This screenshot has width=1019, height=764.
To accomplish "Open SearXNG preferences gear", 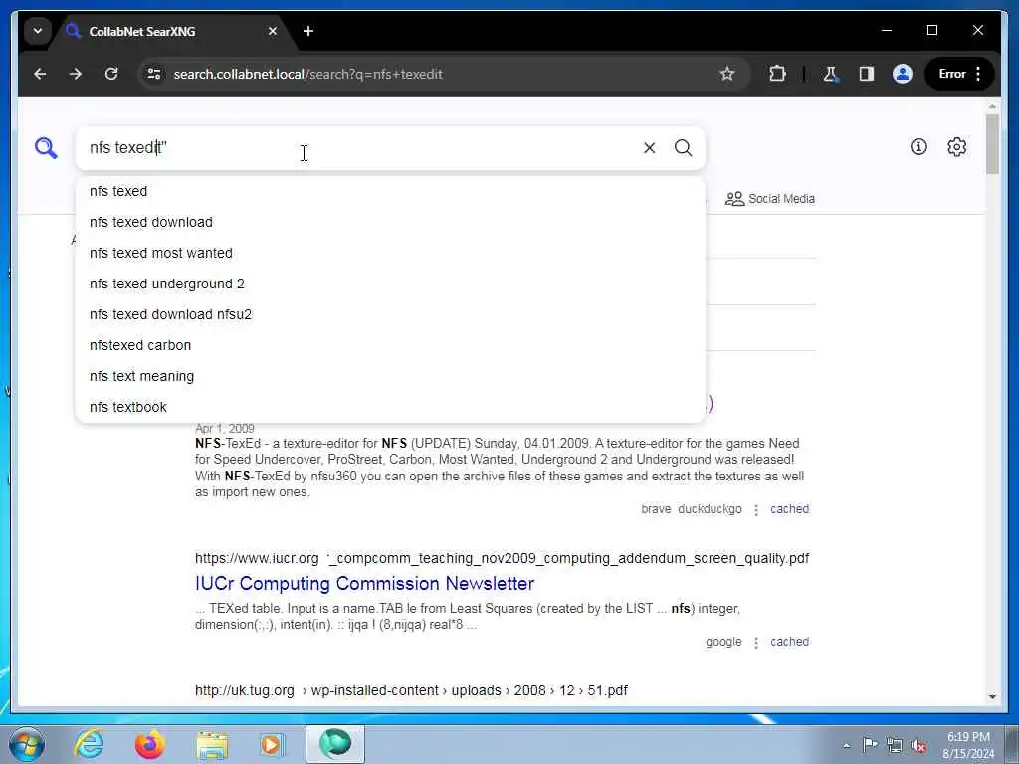I will tap(956, 147).
